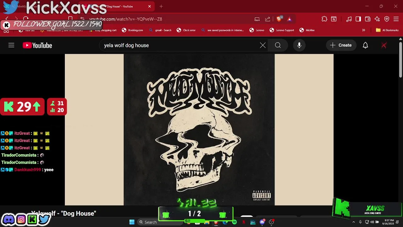Viewport: 403px width, 227px height.
Task: Open Discord from the taskbar
Action: pos(262,222)
